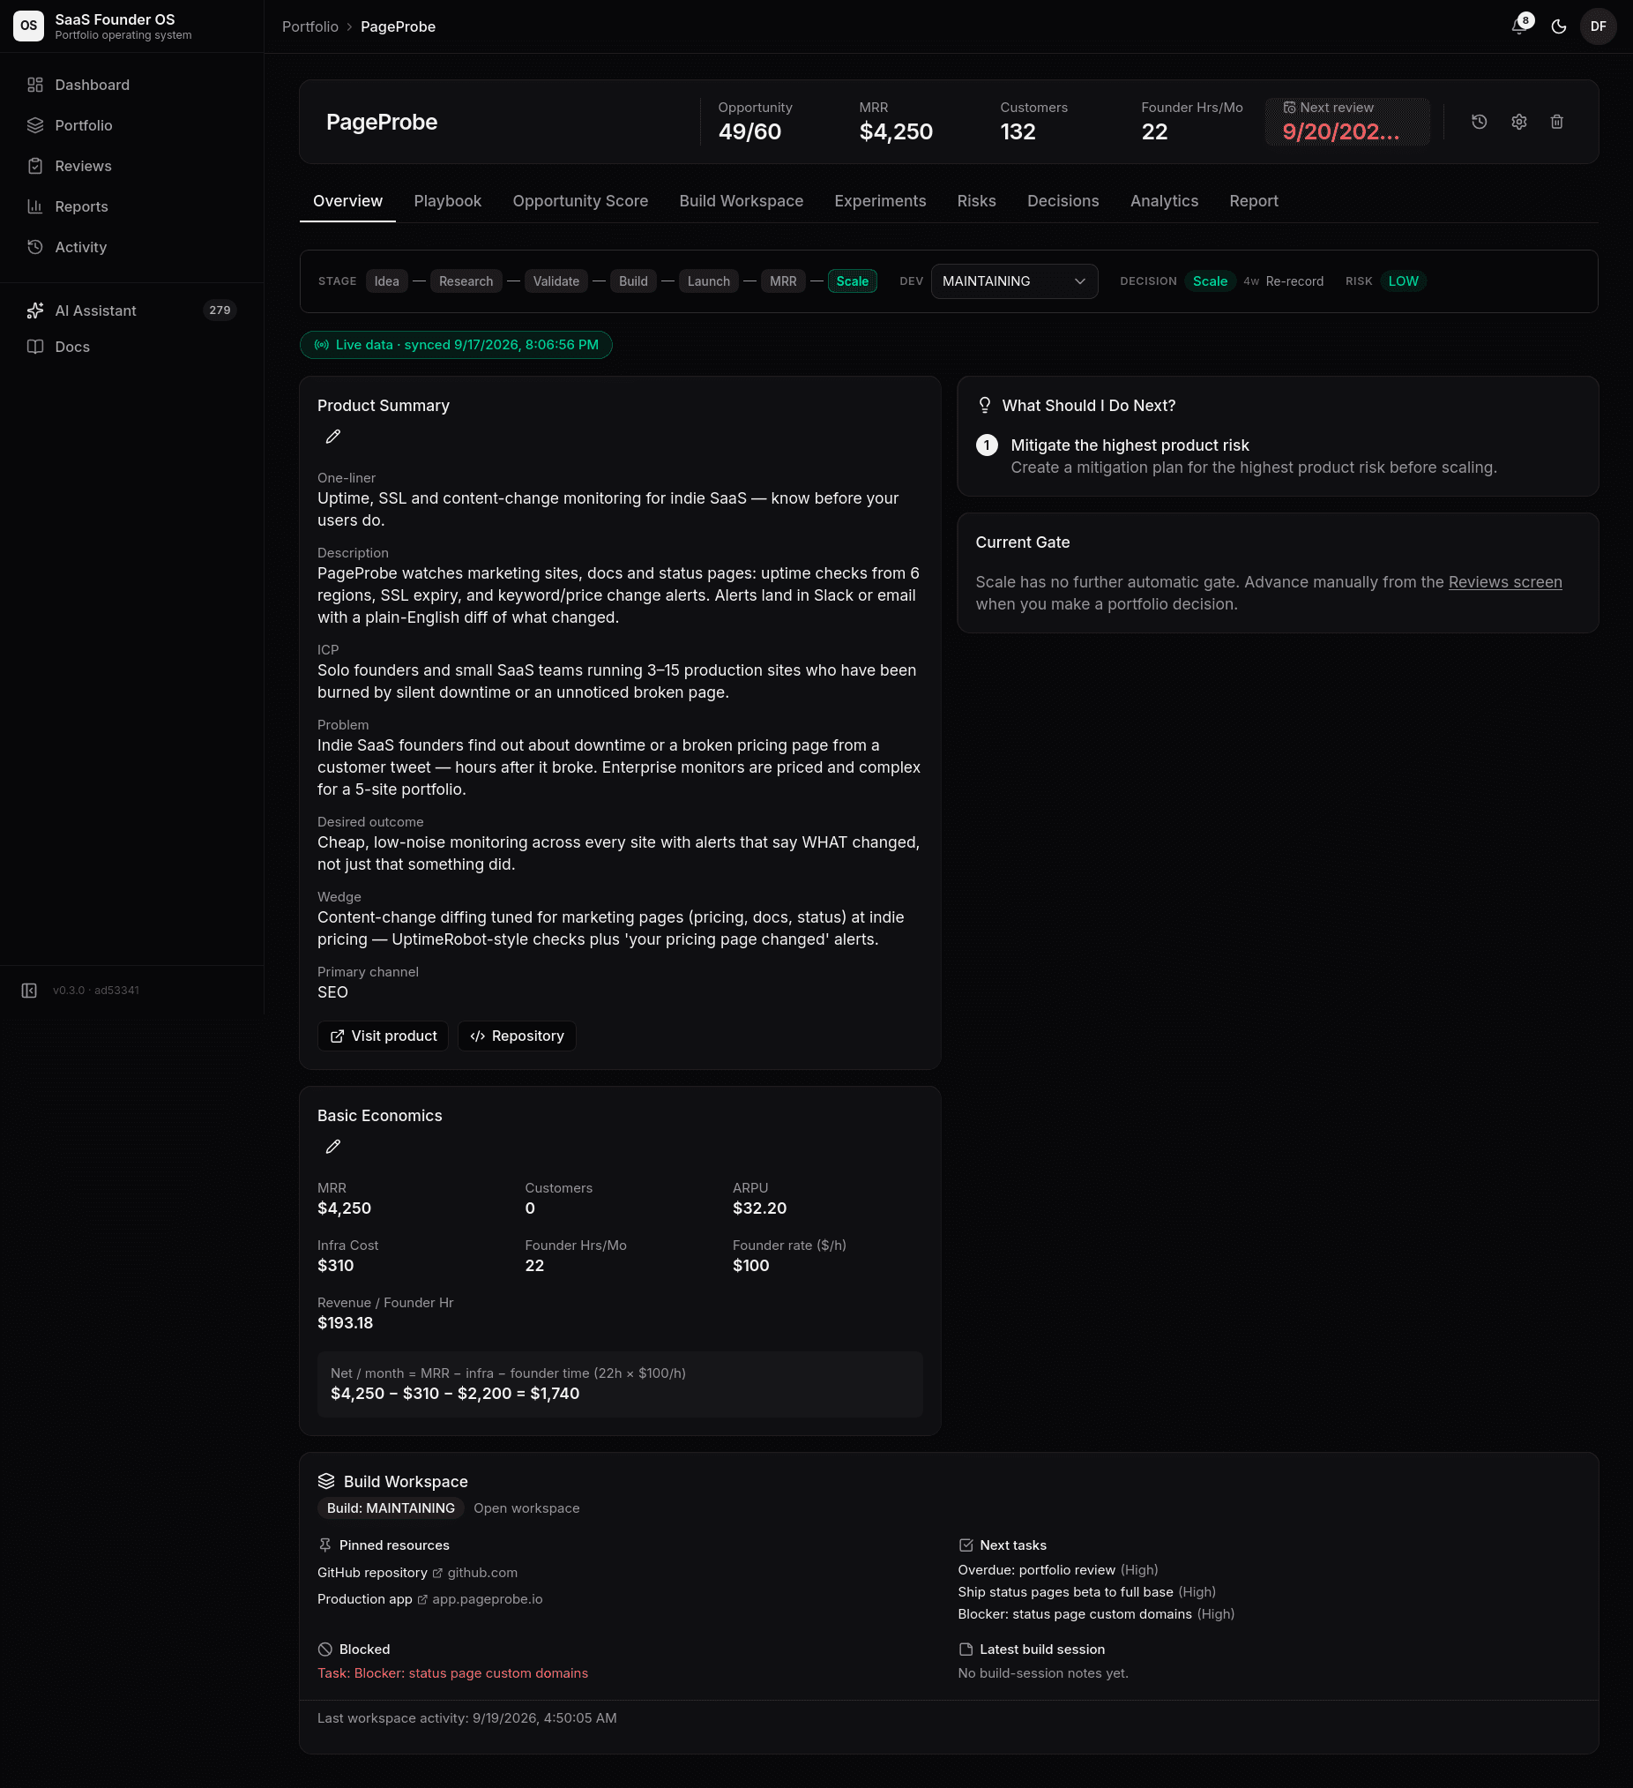Image resolution: width=1633 pixels, height=1788 pixels.
Task: Open Docs in the sidebar
Action: pos(131,347)
